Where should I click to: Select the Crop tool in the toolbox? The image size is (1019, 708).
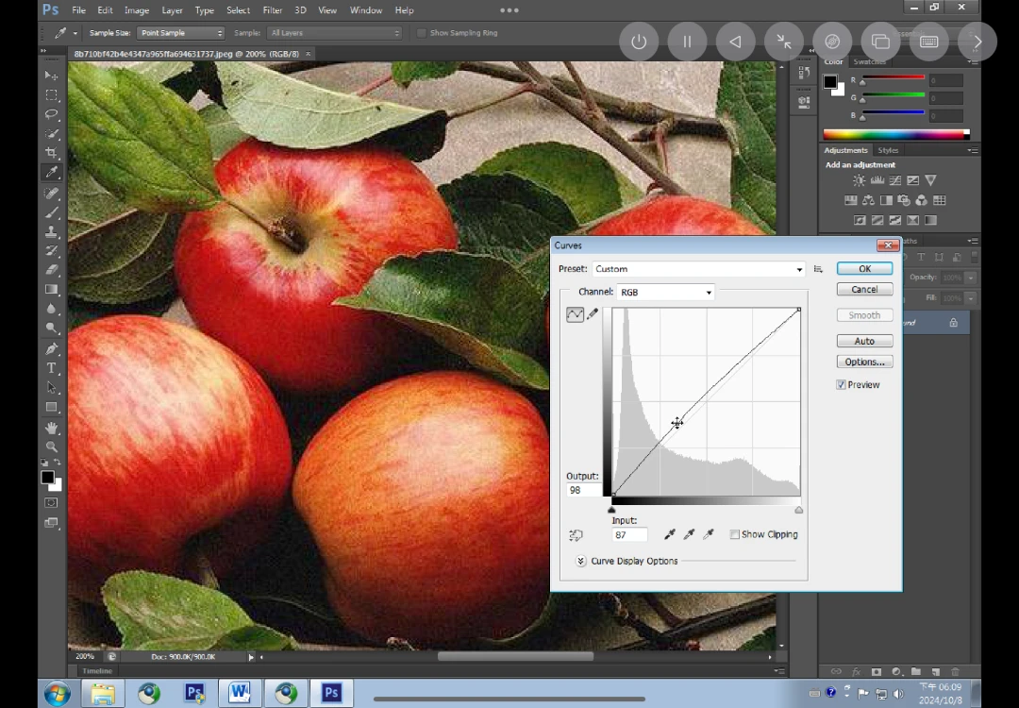pos(52,153)
